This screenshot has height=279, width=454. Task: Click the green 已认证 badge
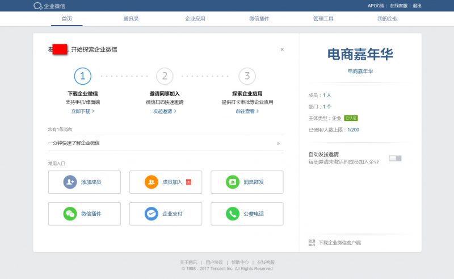pyautogui.click(x=351, y=118)
